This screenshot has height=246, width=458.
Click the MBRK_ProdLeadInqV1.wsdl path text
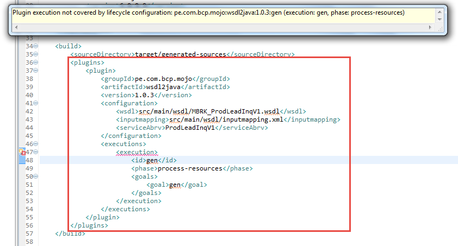pyautogui.click(x=209, y=111)
